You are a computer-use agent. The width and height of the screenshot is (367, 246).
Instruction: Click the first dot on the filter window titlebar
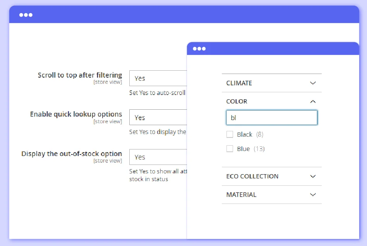194,48
